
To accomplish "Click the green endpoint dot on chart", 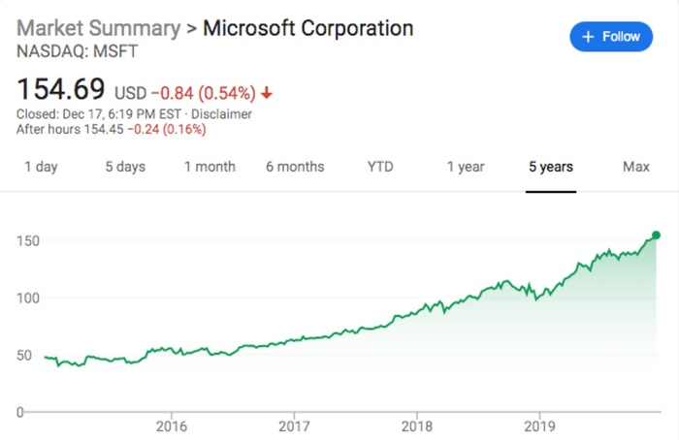I will (656, 235).
